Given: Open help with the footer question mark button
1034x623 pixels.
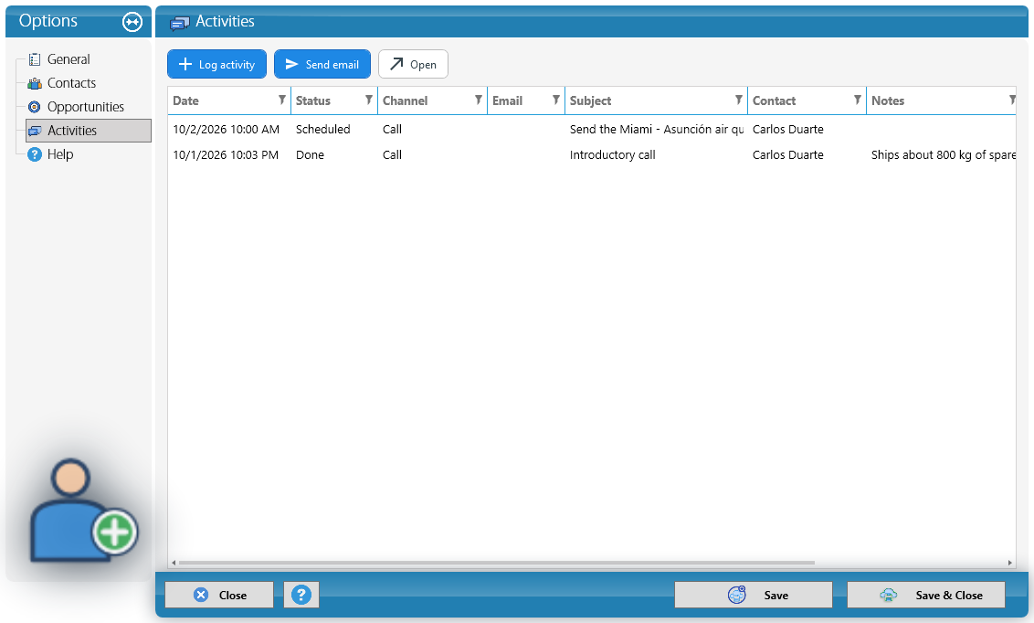Looking at the screenshot, I should [x=301, y=595].
